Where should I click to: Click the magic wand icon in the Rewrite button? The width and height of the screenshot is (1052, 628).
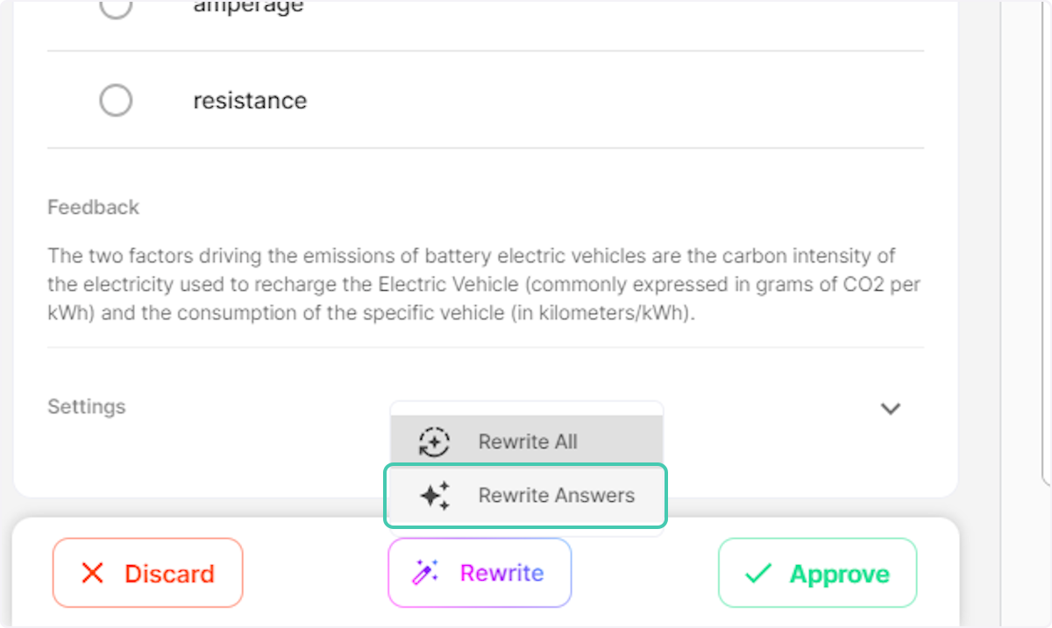(x=424, y=573)
